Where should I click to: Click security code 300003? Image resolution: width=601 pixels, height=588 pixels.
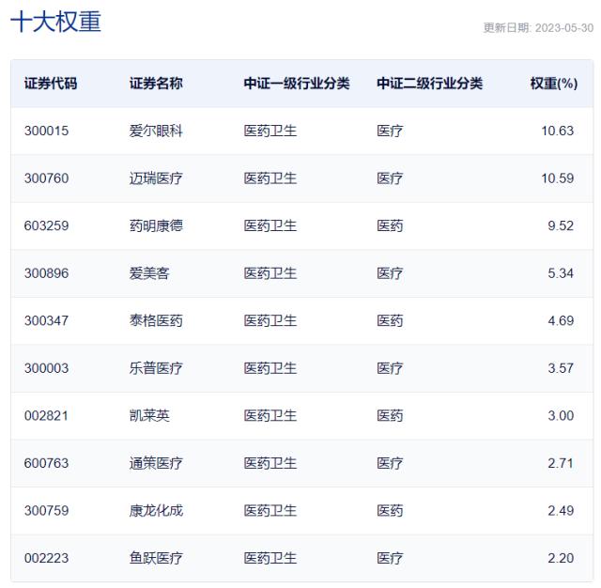[46, 368]
